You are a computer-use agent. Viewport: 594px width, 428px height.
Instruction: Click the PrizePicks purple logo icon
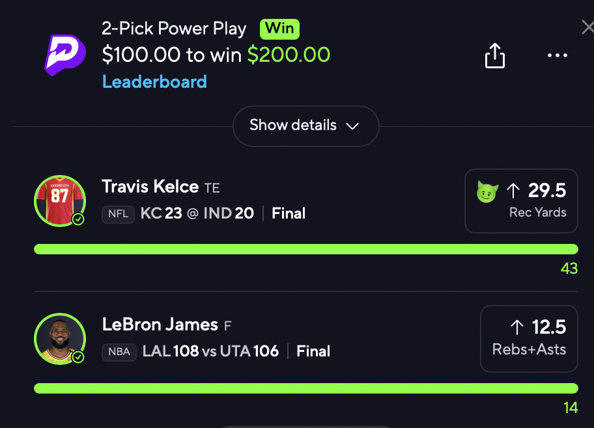click(x=65, y=55)
